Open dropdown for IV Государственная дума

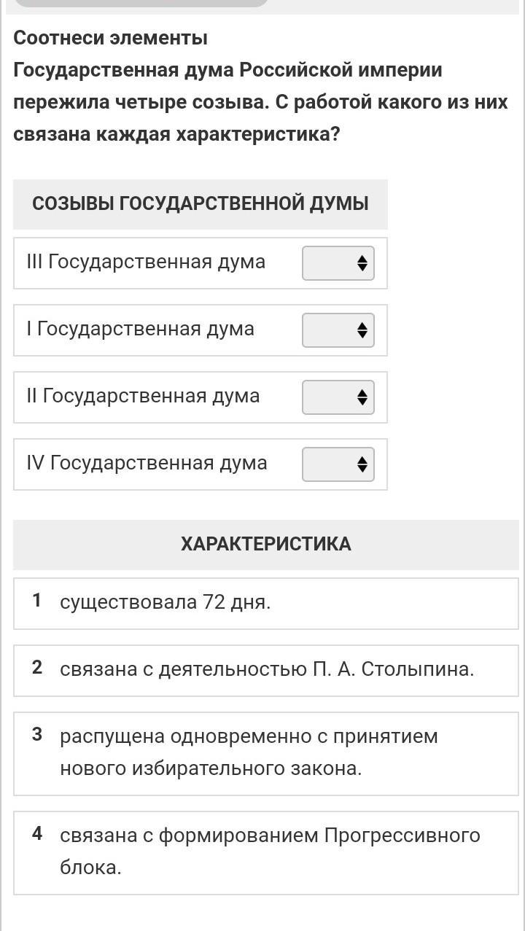(338, 464)
